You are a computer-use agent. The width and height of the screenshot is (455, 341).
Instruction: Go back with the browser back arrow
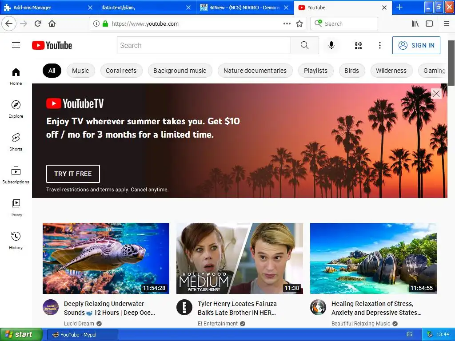pyautogui.click(x=9, y=24)
